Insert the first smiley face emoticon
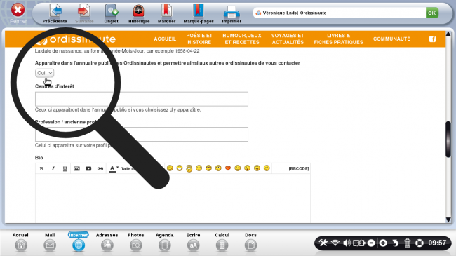Viewport: 456px width, 256px height. 170,168
